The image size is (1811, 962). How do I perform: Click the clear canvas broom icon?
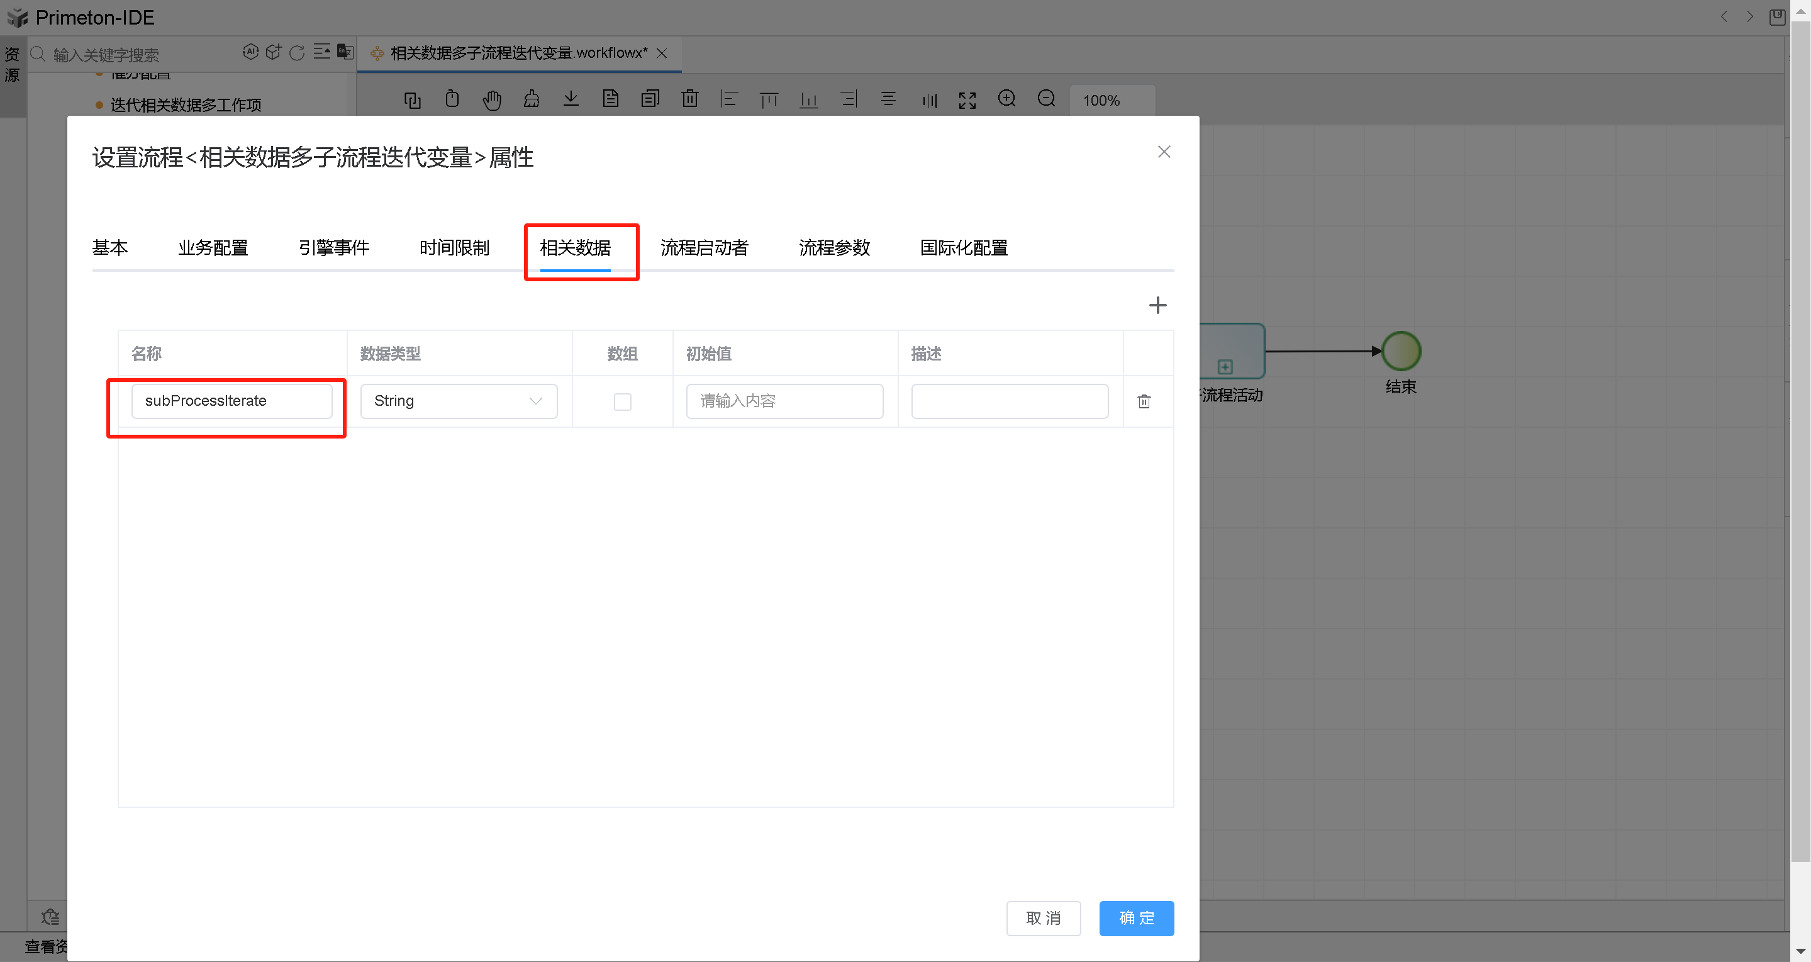(x=532, y=99)
